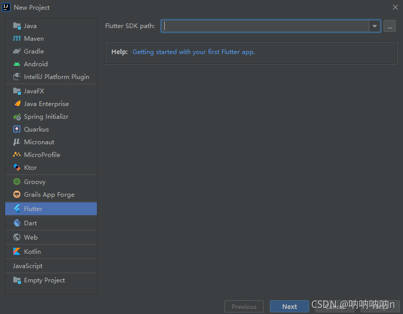Select the Micronaut mu icon

tap(17, 142)
